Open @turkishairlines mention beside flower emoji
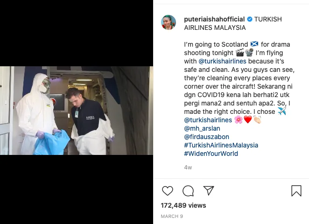 208,120
